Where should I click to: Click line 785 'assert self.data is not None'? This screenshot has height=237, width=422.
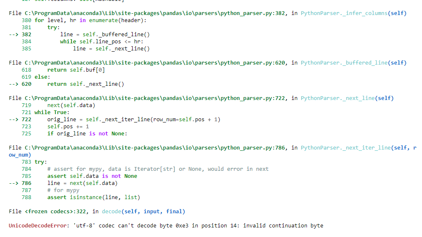pos(92,176)
